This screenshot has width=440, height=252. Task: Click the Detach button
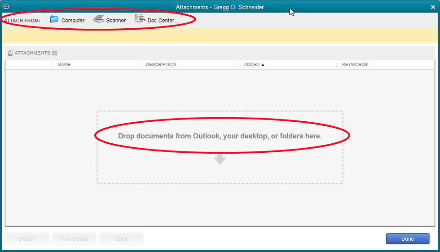(27, 239)
